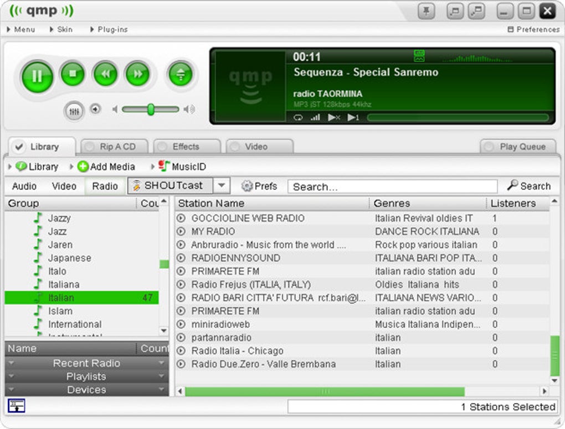Click play icon beside GOCCIOLINE WEB RADIO
The height and width of the screenshot is (429, 565).
point(181,218)
